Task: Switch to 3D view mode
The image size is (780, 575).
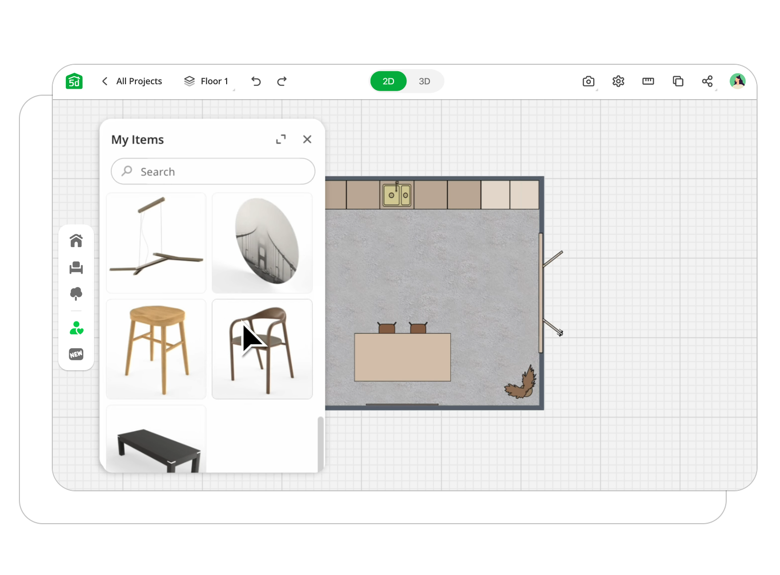Action: tap(424, 81)
